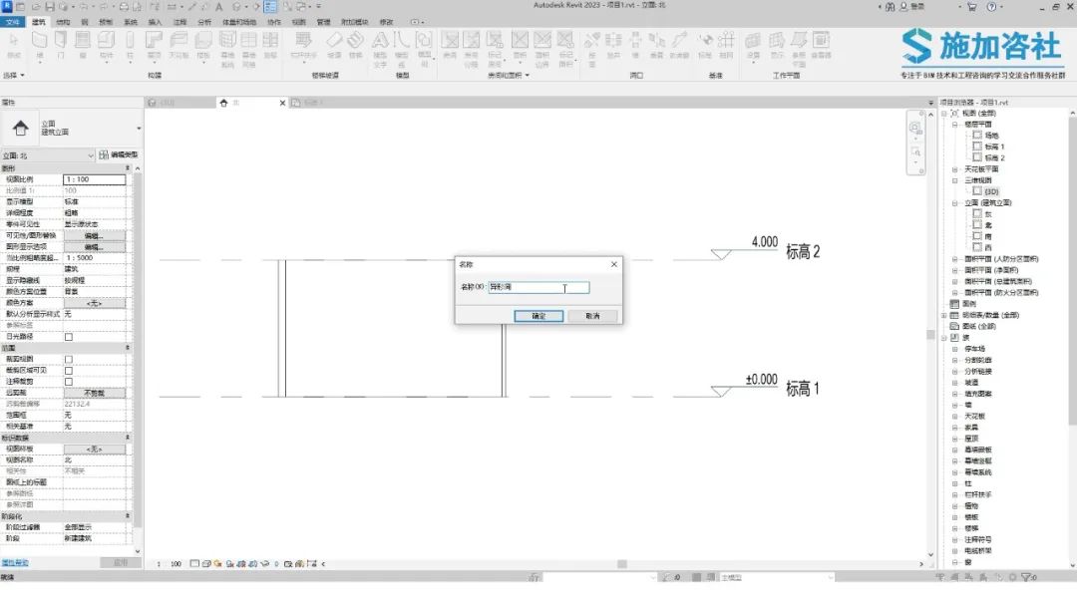The height and width of the screenshot is (606, 1077).
Task: Select the Railing tool
Action: click(x=303, y=45)
